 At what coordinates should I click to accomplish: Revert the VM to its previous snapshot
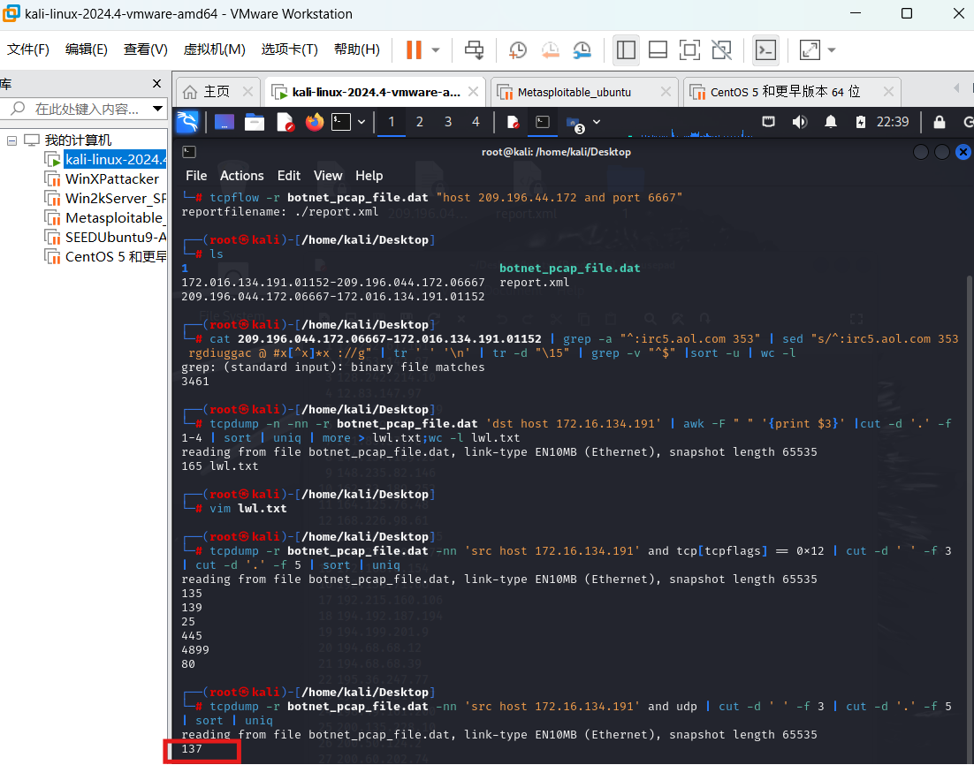tap(550, 49)
